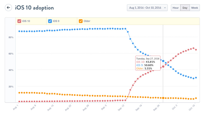Click the back arrow button

click(x=8, y=8)
